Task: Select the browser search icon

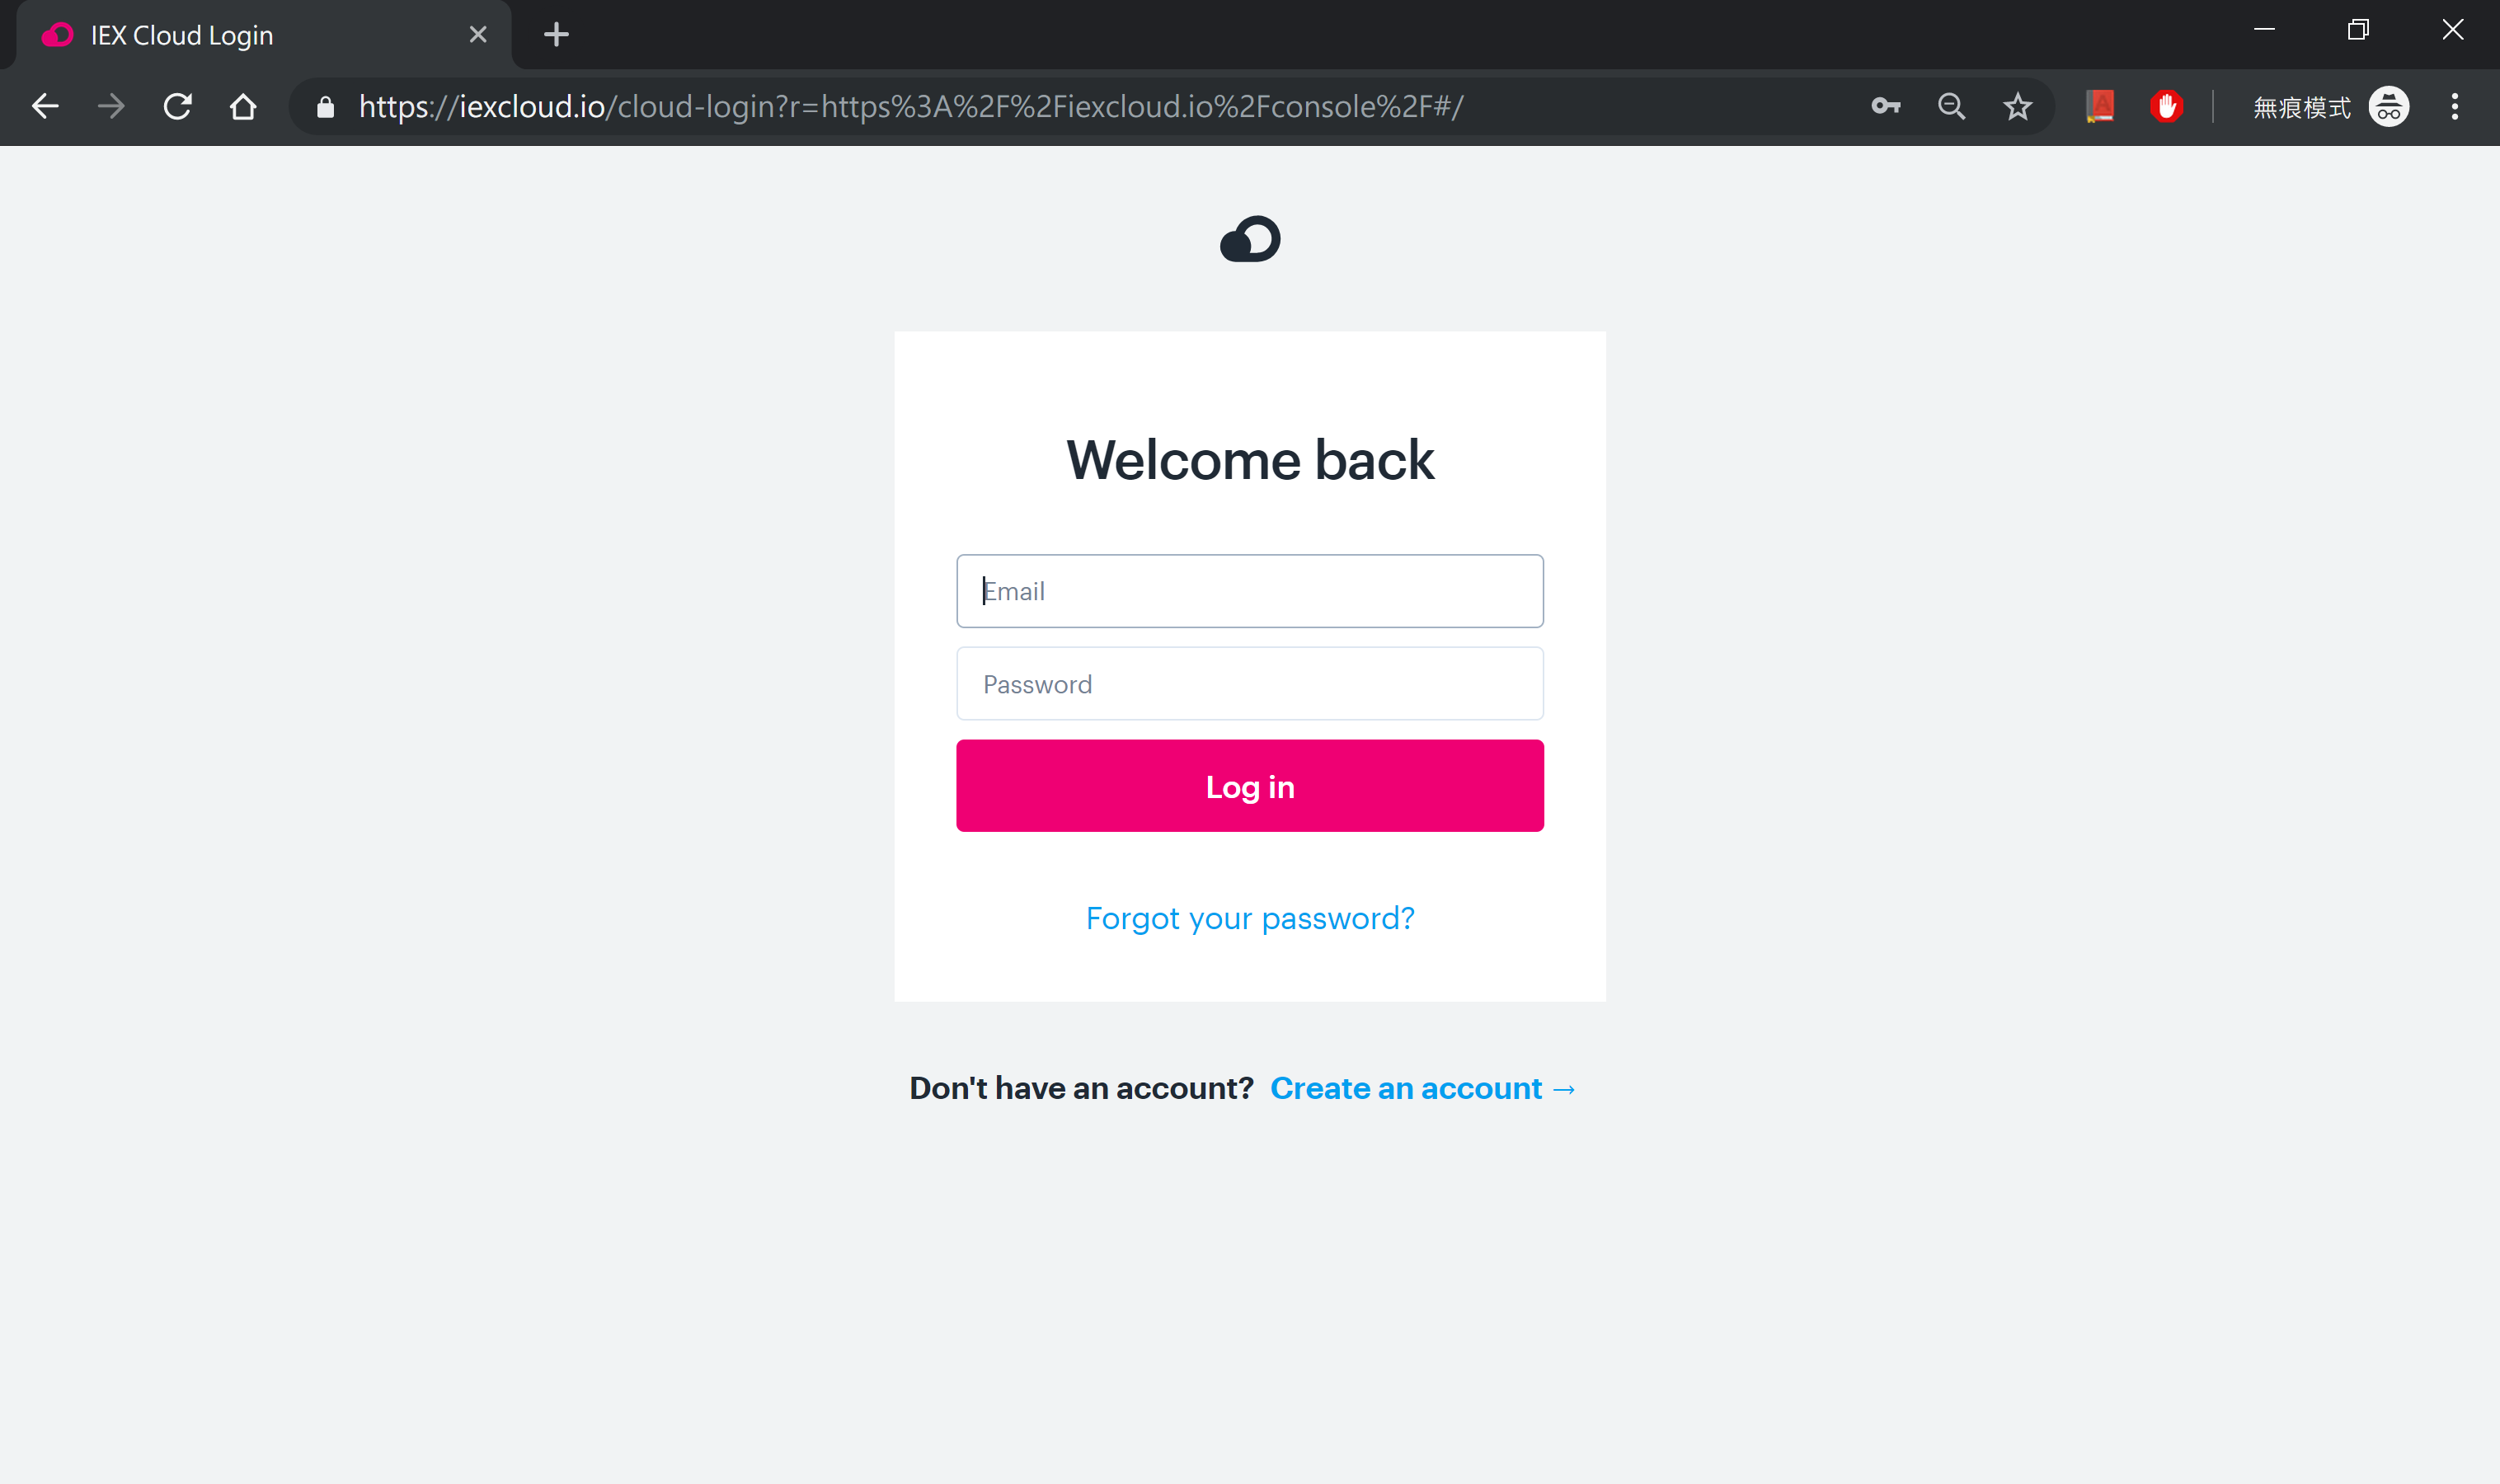Action: (1951, 108)
